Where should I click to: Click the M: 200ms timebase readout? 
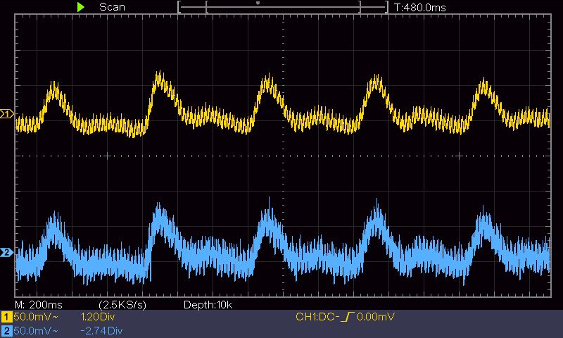click(x=39, y=305)
